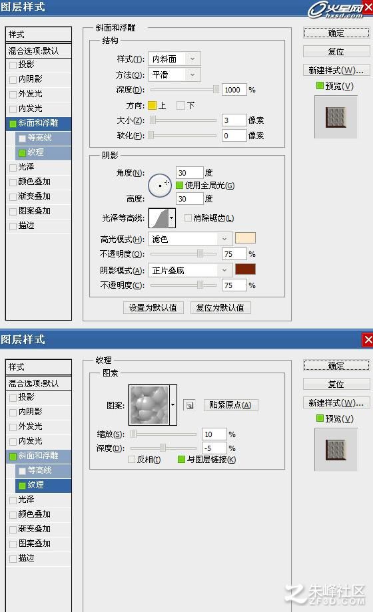Open the 样式 style dropdown 内斜面
This screenshot has height=612, width=373.
(175, 59)
